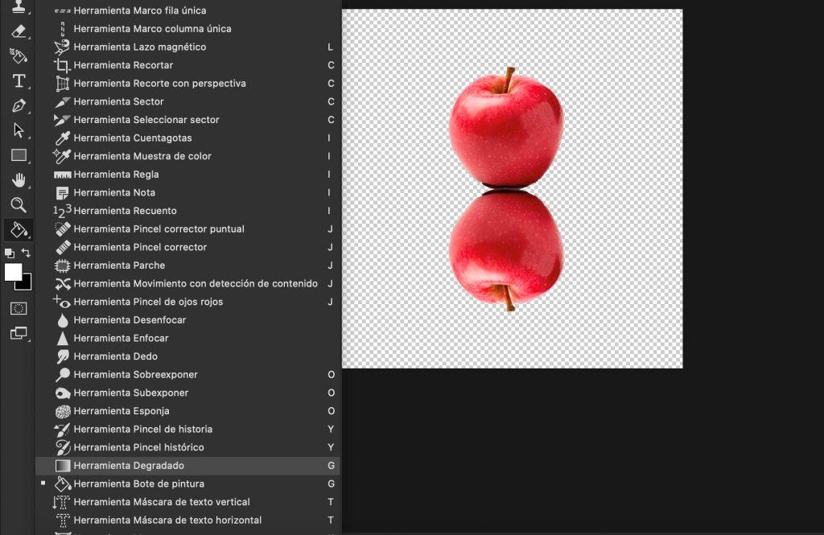Reset default foreground and background colors
This screenshot has height=535, width=824.
(x=10, y=253)
